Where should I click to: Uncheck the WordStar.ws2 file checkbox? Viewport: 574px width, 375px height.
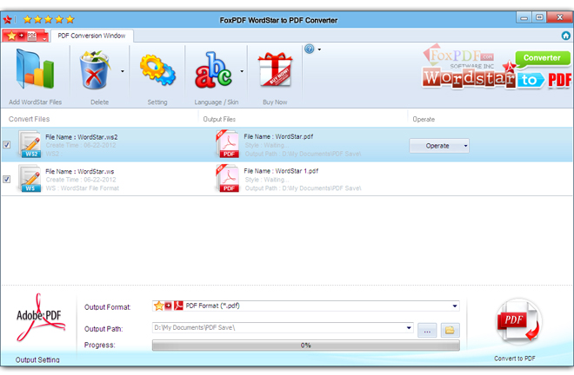[x=7, y=145]
